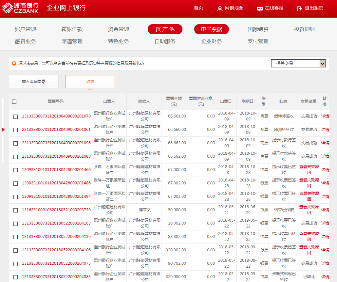Image resolution: width=337 pixels, height=282 pixels.
Task: Open bill number ending 204083
Action: [56, 277]
